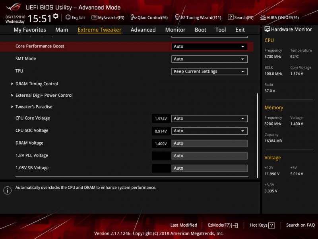The image size is (318, 239).
Task: Click the EZ Tuning Wizard bulb icon
Action: point(177,17)
